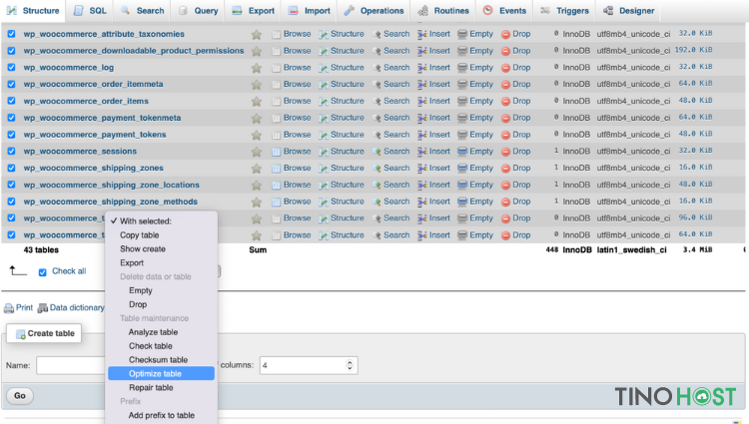
Task: Open wp_woocommerce_shipping_zone_locations table link
Action: click(111, 185)
